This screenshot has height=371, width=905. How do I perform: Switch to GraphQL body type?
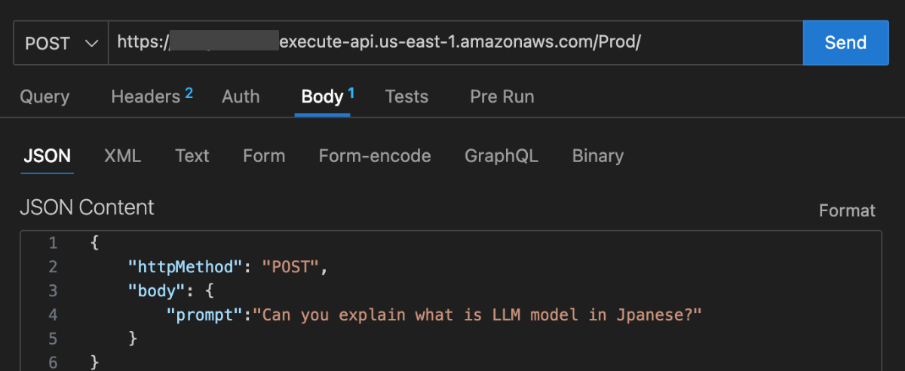(502, 156)
